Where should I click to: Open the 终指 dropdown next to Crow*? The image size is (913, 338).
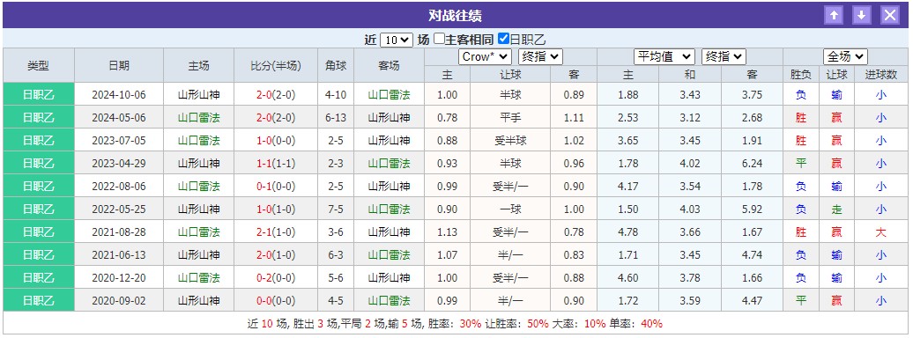[540, 56]
